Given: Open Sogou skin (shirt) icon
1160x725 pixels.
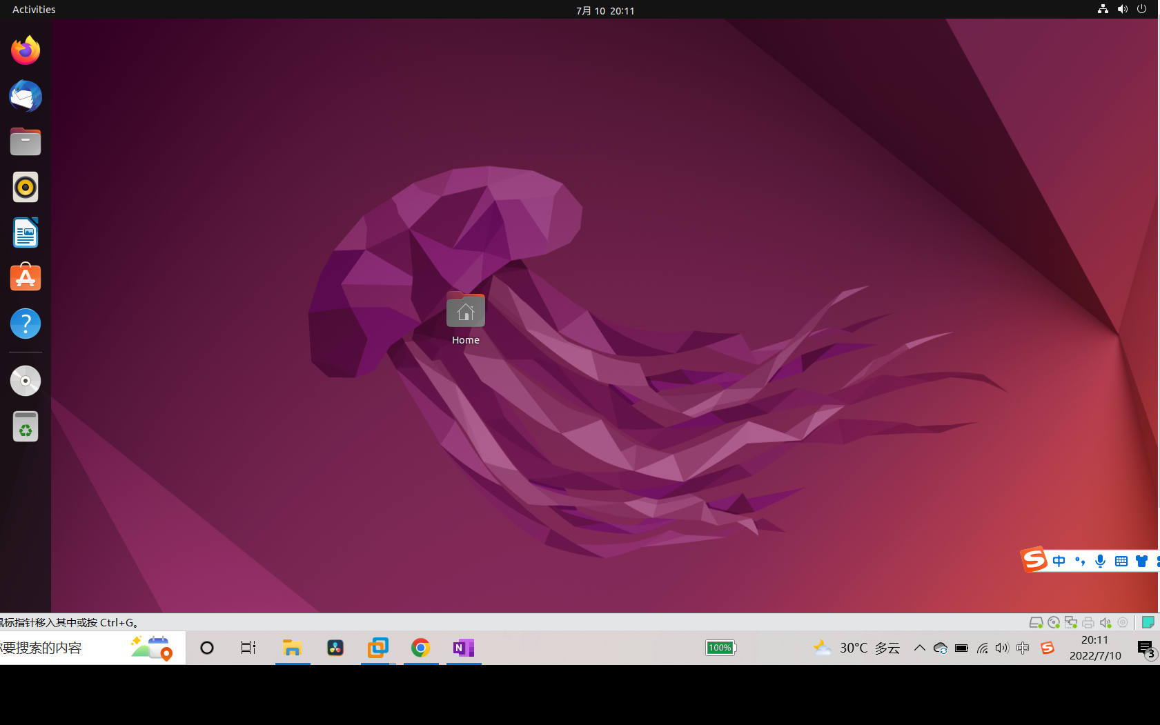Looking at the screenshot, I should (1141, 561).
